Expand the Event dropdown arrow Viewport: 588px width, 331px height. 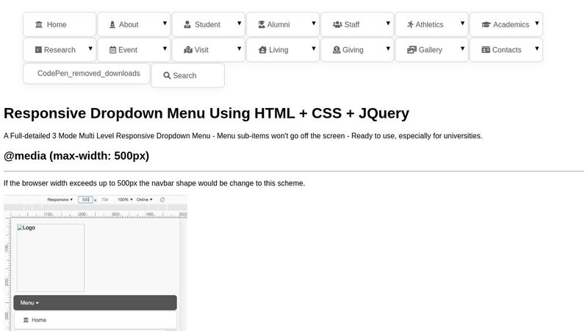[165, 49]
